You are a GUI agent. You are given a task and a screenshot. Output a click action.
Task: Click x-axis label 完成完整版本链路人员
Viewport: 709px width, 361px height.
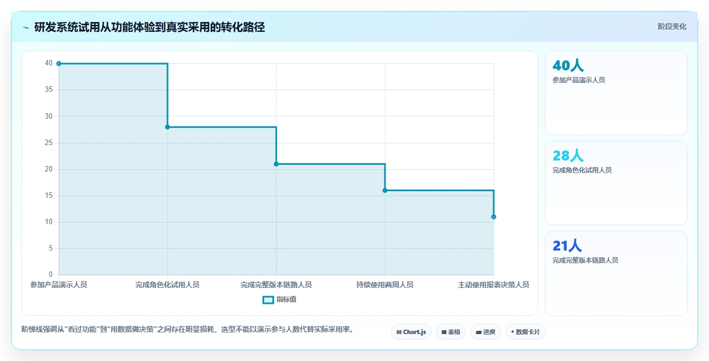[x=276, y=285]
